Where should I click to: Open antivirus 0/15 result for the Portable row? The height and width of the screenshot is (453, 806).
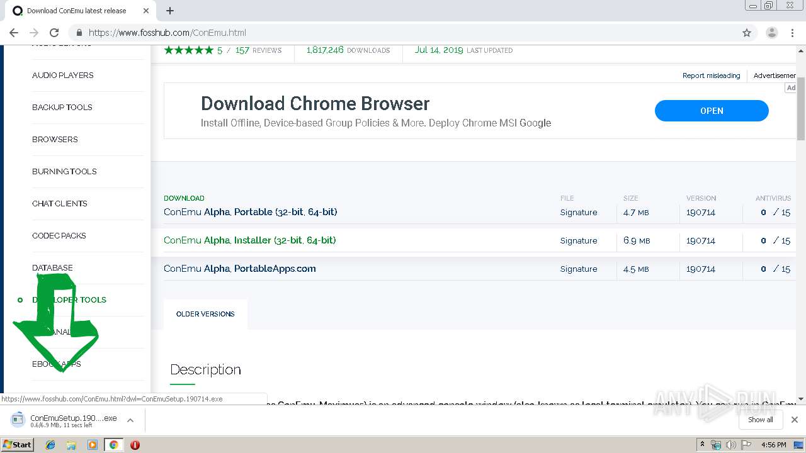coord(775,213)
